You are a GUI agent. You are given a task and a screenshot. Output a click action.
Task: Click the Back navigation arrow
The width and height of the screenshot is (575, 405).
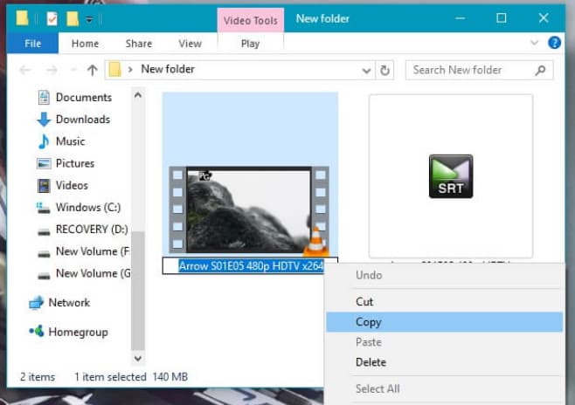[26, 70]
